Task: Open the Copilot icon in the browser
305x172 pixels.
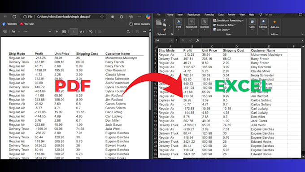Action: [x=148, y=17]
